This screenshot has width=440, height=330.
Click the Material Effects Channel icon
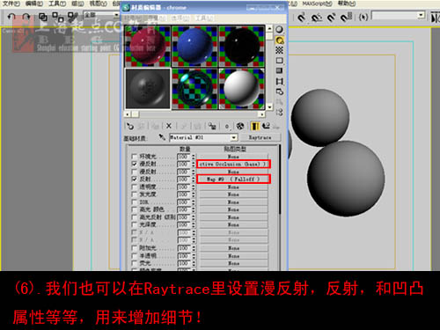(x=227, y=126)
